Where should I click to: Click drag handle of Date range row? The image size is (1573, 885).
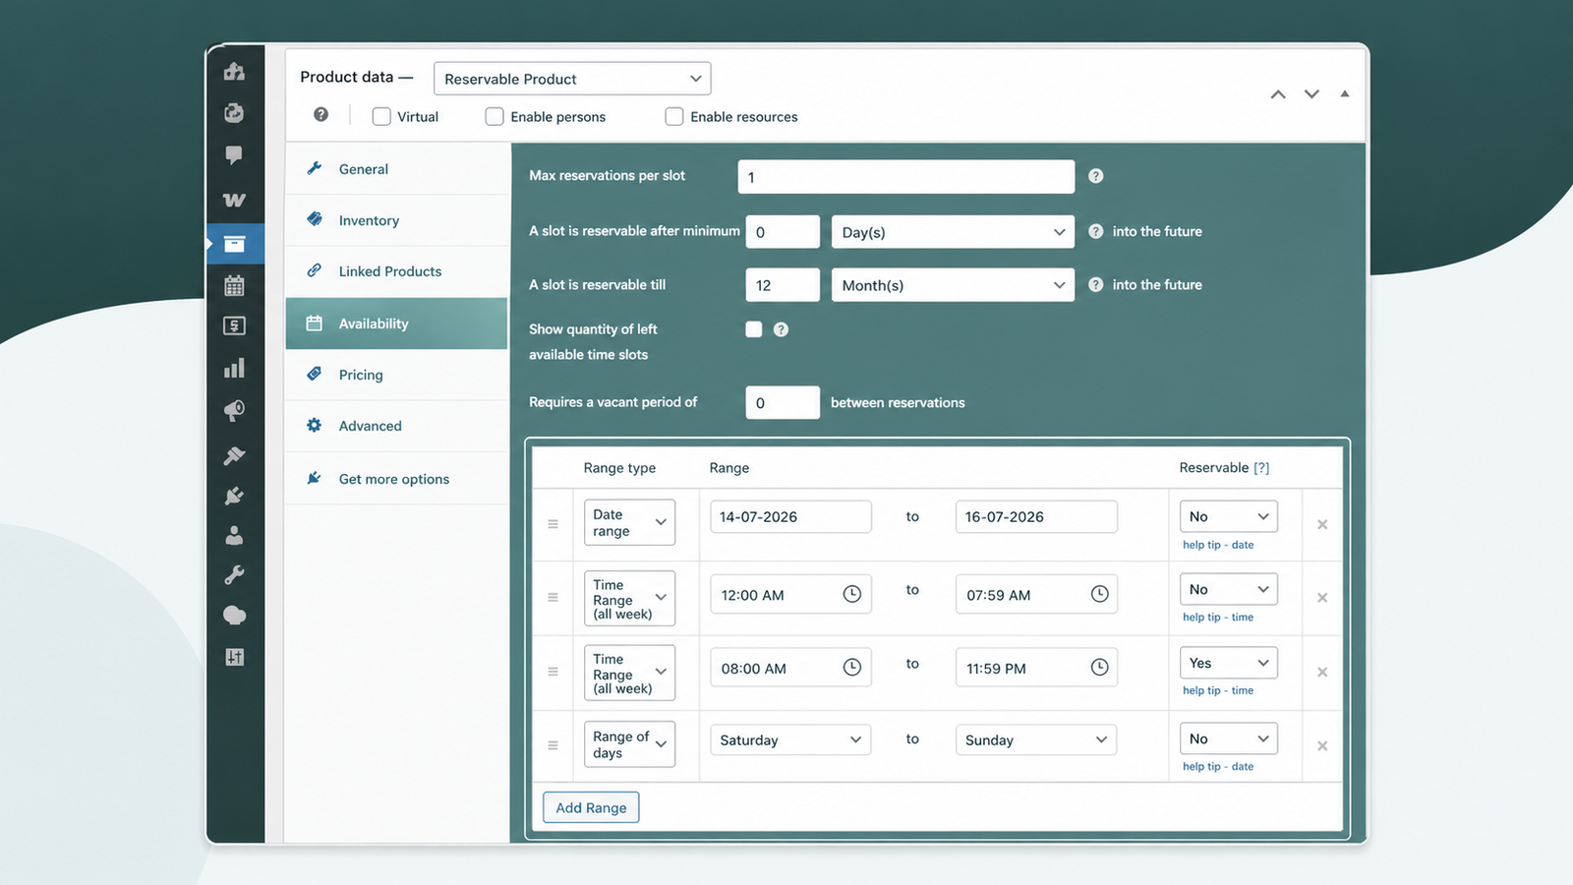[553, 524]
